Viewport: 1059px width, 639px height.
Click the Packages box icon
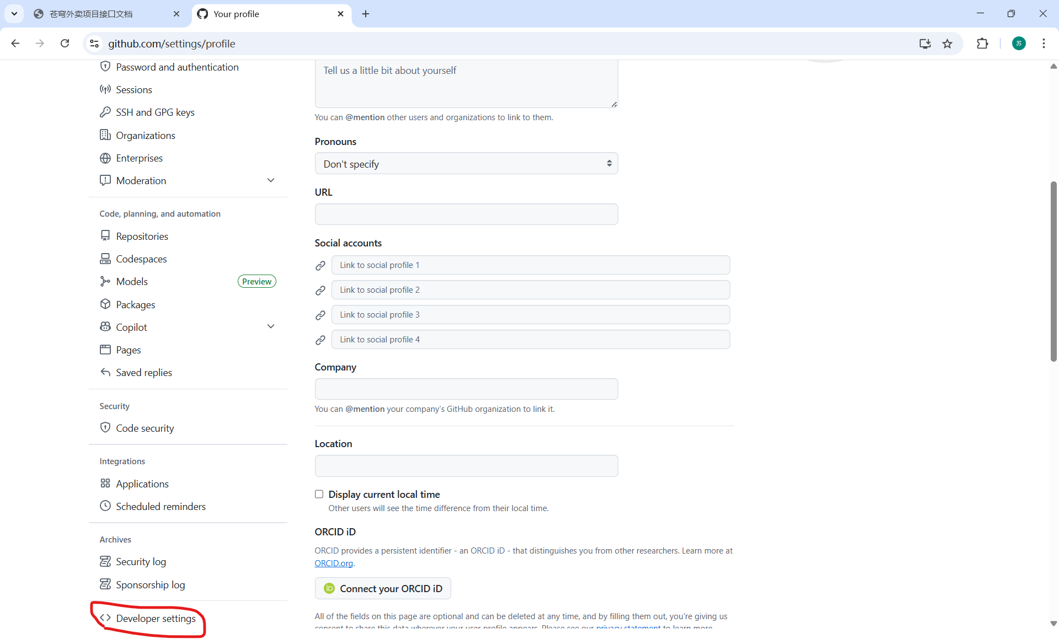pos(105,304)
